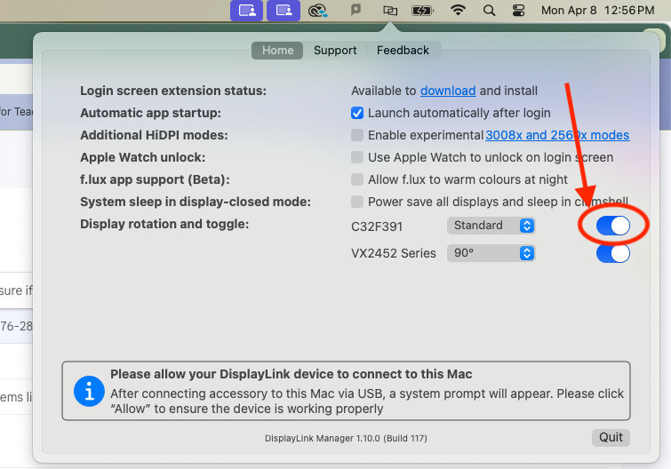Check Use Apple Watch to unlock checkbox
Screen dimensions: 671x469
point(357,157)
